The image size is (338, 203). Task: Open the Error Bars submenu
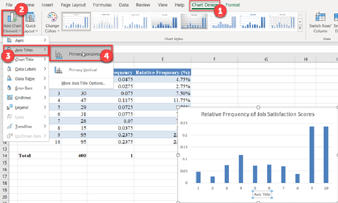26,88
